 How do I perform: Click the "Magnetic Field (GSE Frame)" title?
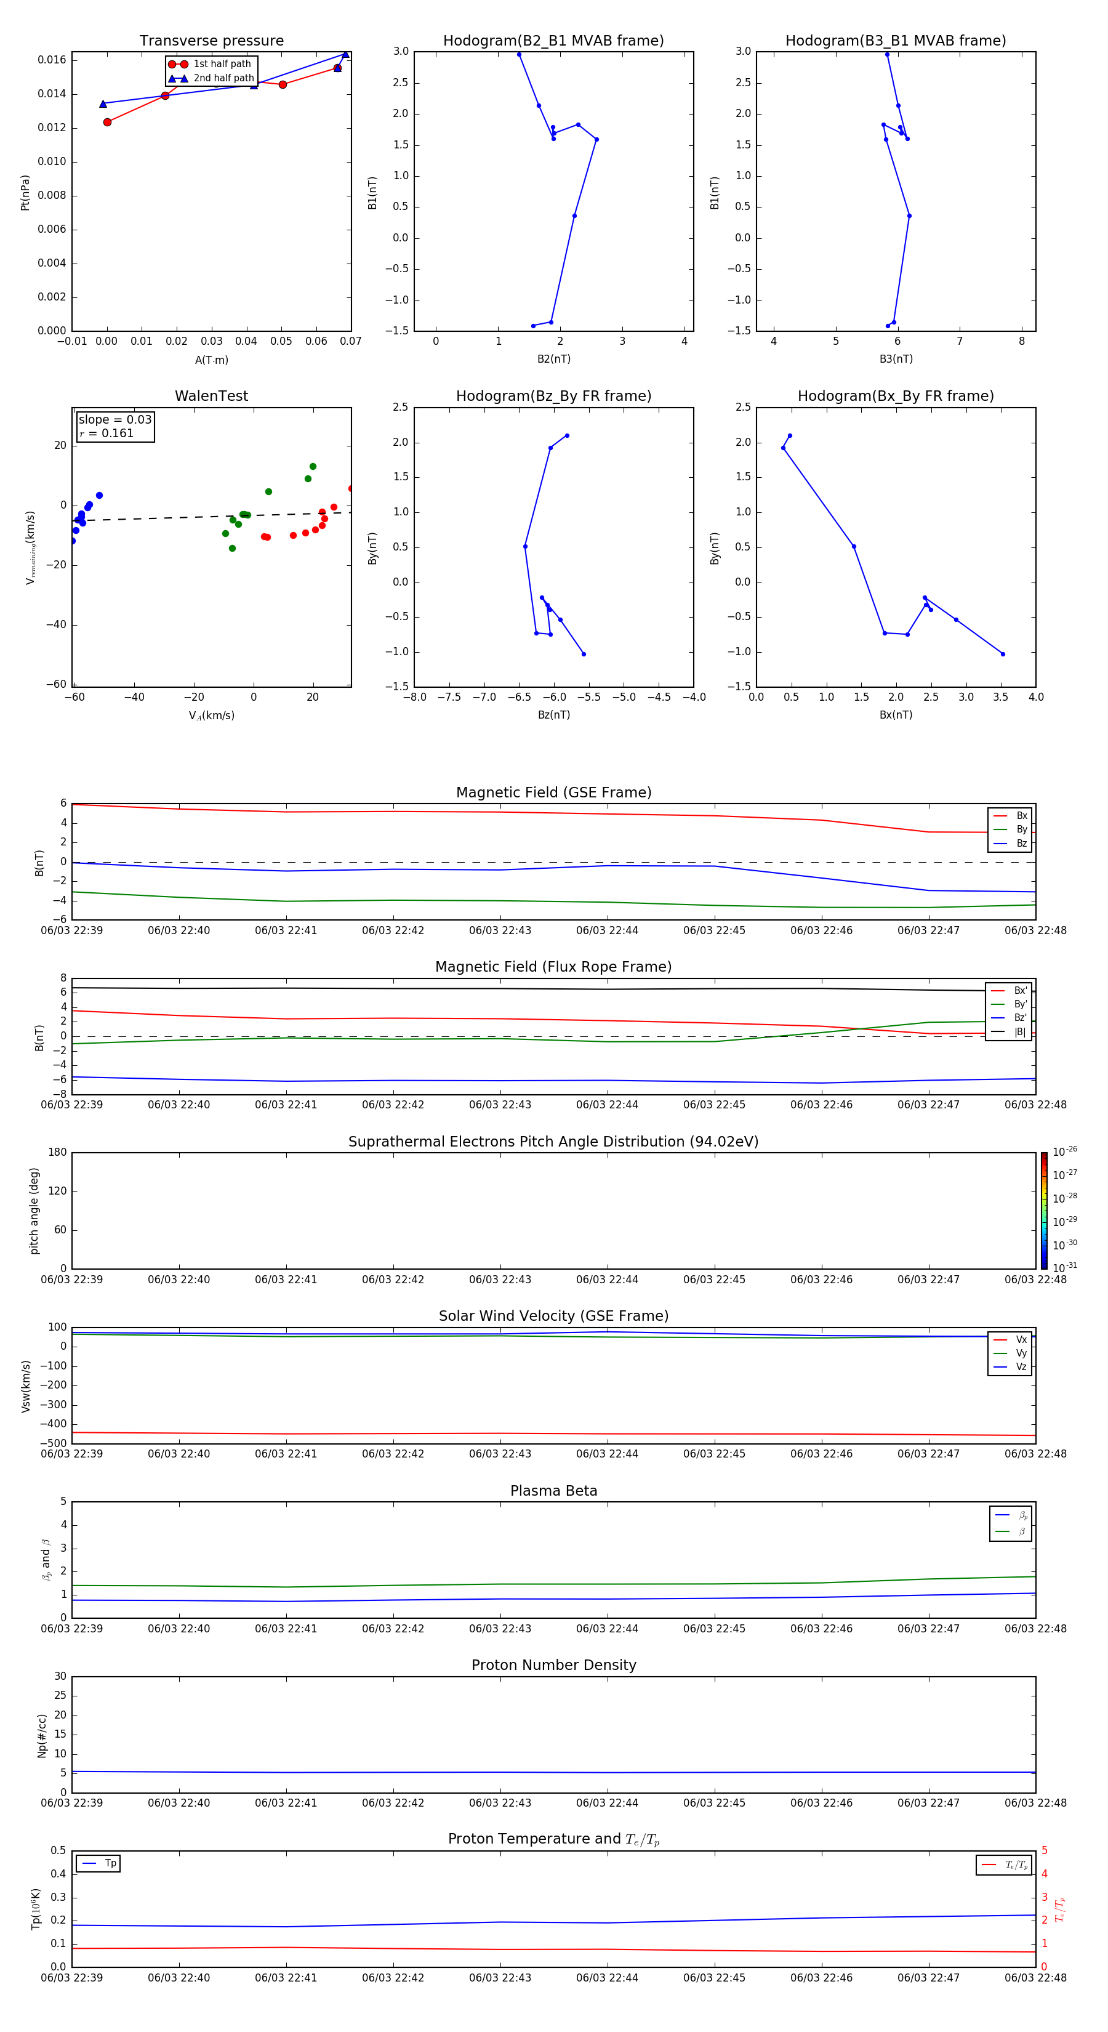click(x=553, y=792)
